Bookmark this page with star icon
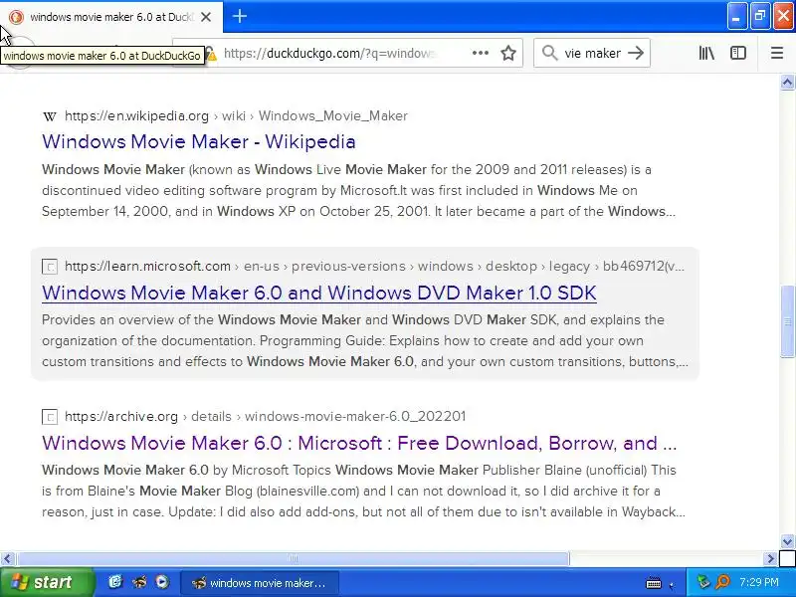796x597 pixels. (508, 53)
